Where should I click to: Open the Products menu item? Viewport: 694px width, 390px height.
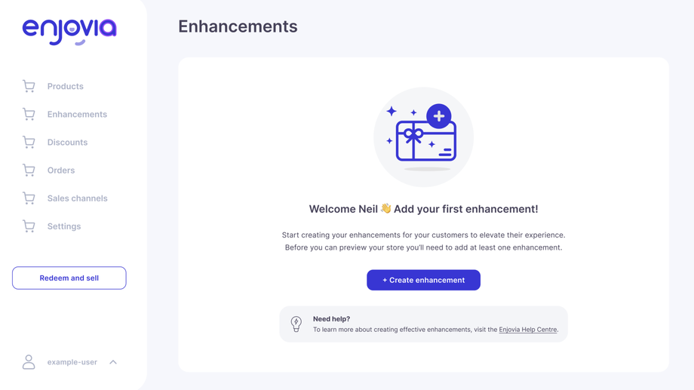pyautogui.click(x=66, y=87)
